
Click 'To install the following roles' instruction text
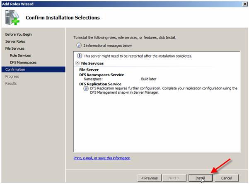125,37
